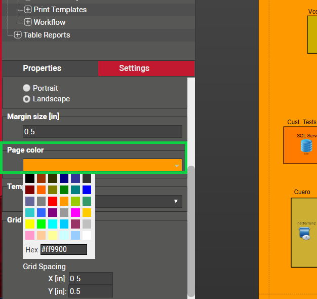This screenshot has height=299, width=317.
Task: Pick the white color swatch
Action: [x=87, y=235]
